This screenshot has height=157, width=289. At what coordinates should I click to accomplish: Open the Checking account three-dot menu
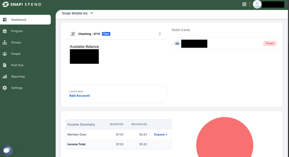click(160, 34)
